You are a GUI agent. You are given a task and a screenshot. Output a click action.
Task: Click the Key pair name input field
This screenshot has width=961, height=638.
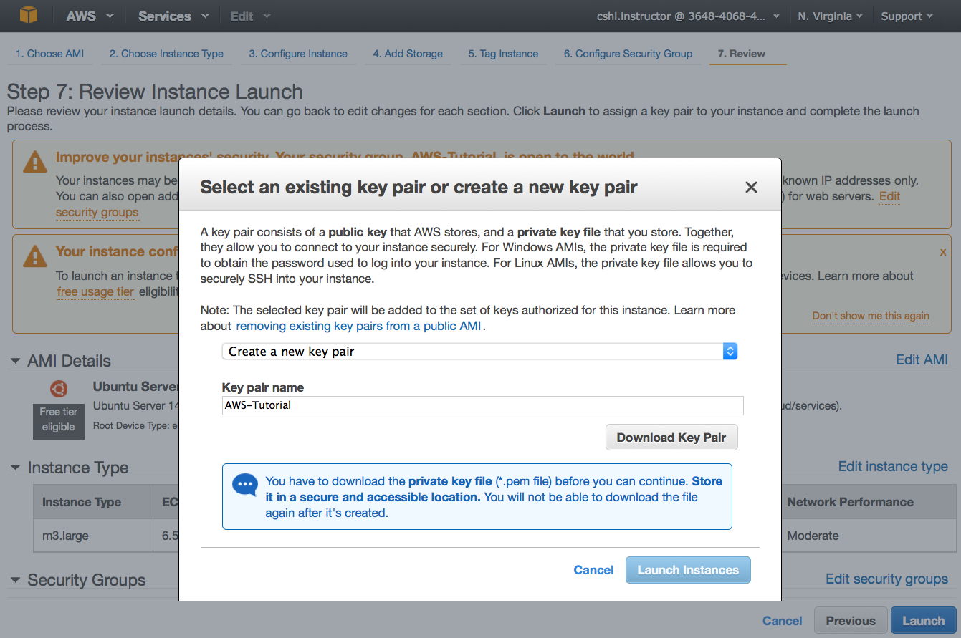click(x=482, y=405)
